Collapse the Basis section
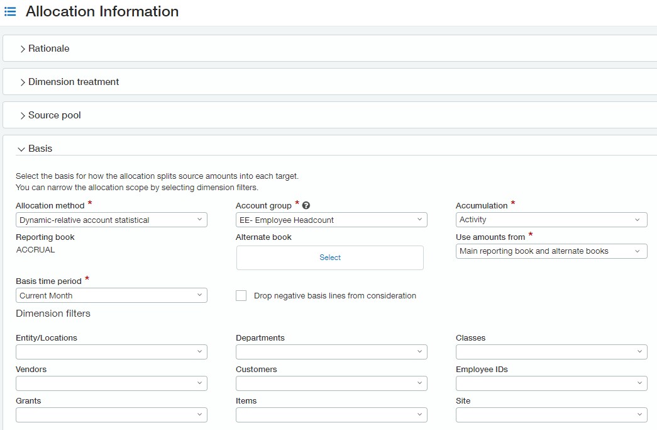This screenshot has width=657, height=430. (x=40, y=149)
